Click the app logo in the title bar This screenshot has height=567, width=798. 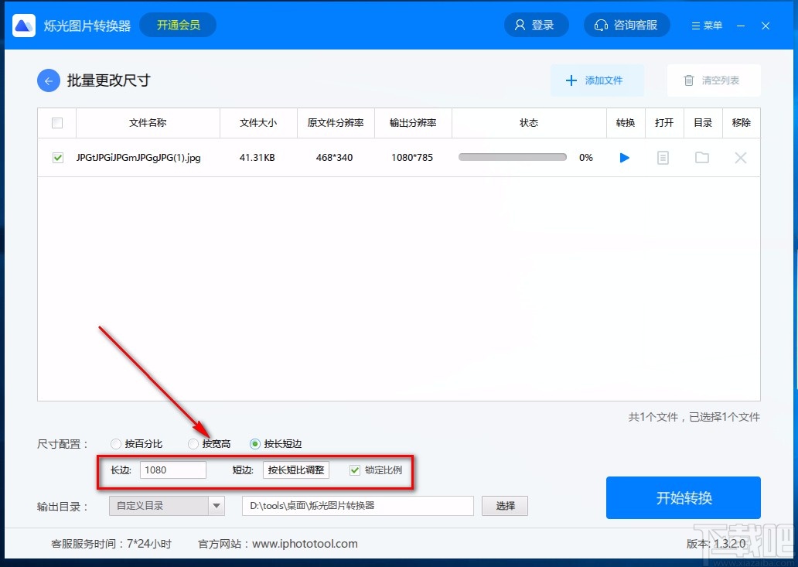point(23,25)
